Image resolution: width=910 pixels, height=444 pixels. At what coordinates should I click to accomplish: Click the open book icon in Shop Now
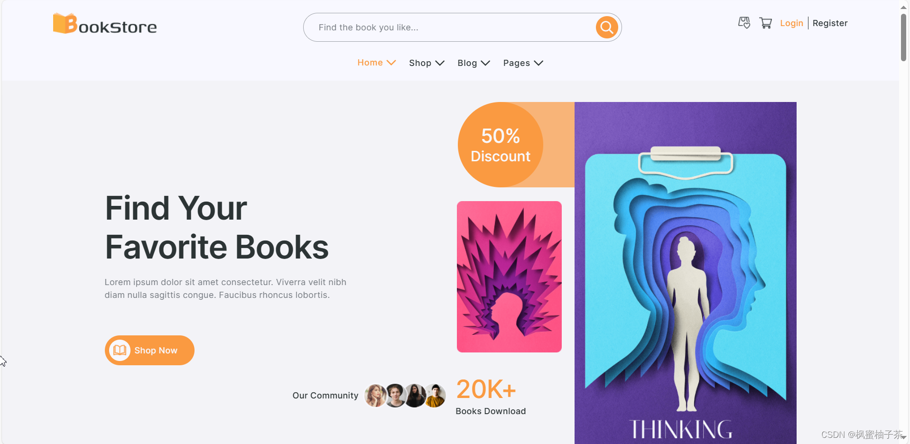click(x=120, y=350)
